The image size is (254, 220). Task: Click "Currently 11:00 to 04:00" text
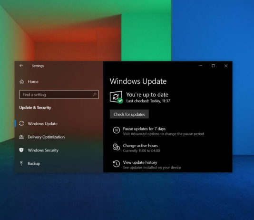coord(141,150)
